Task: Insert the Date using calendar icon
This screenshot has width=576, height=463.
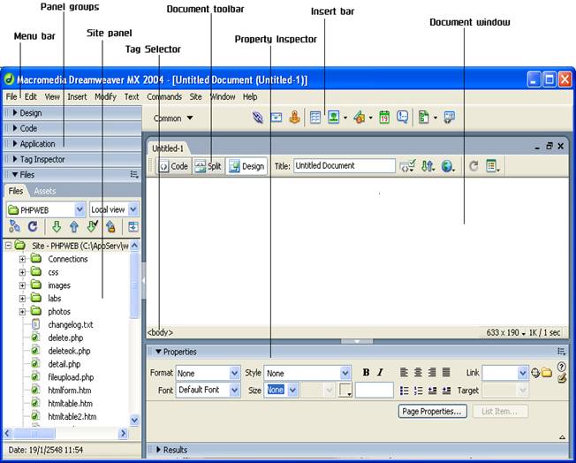Action: [384, 118]
